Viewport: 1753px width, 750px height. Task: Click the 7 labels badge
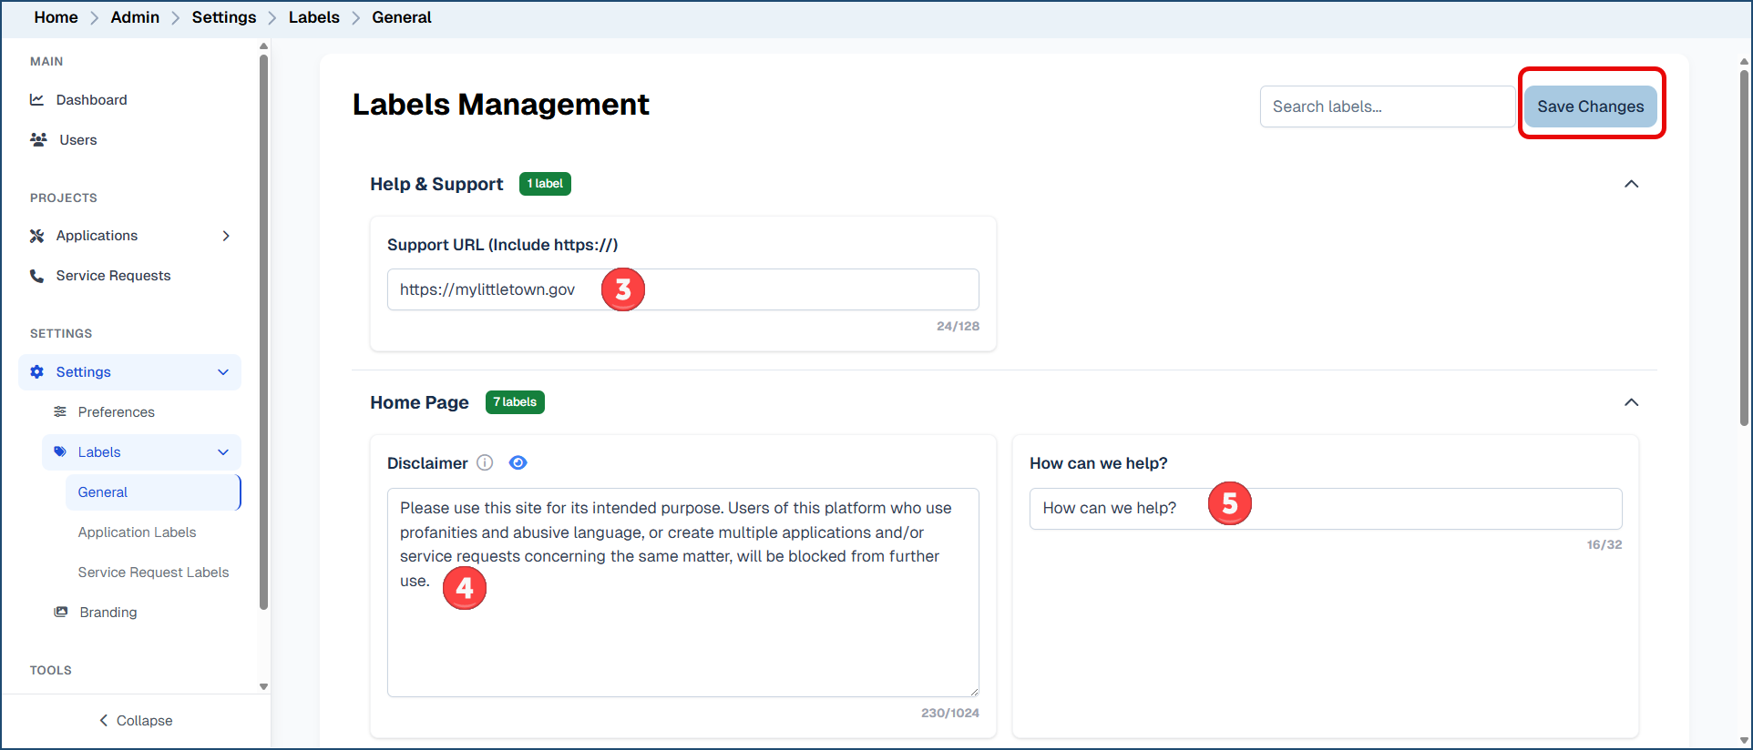(515, 402)
